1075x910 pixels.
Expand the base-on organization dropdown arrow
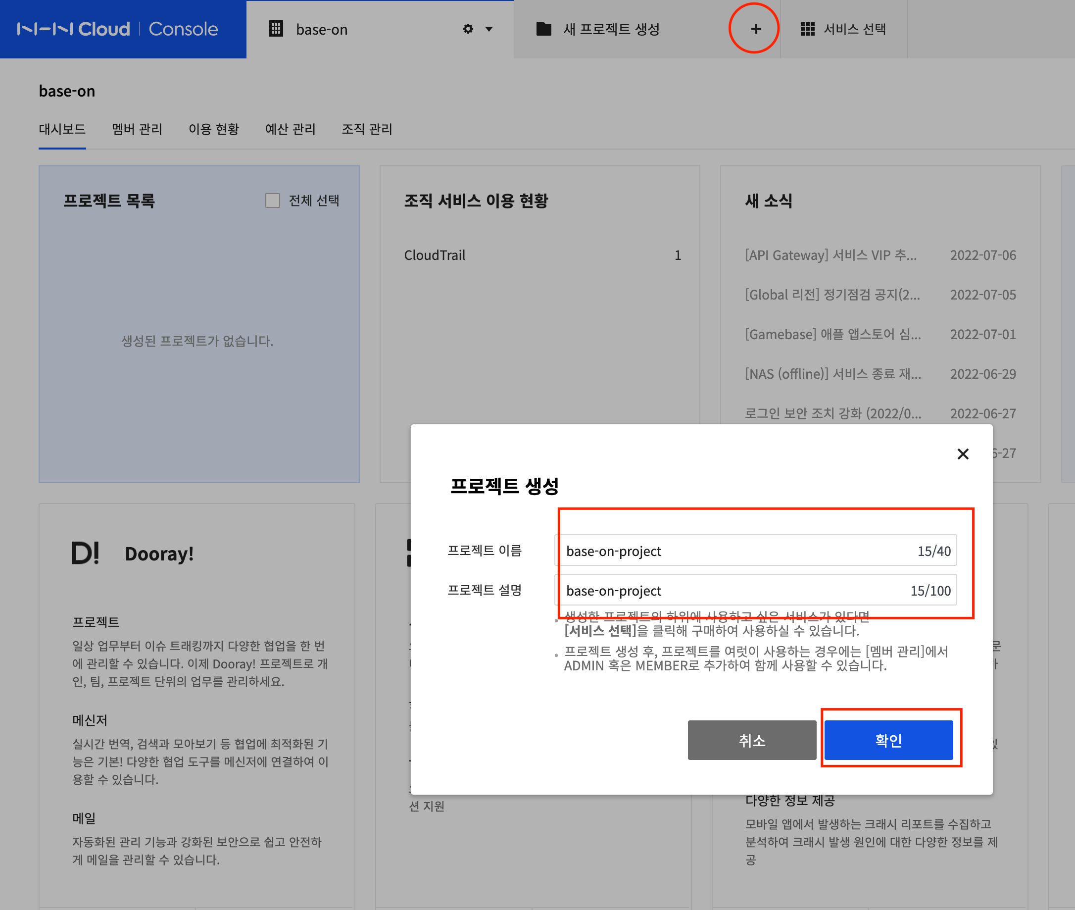tap(489, 29)
